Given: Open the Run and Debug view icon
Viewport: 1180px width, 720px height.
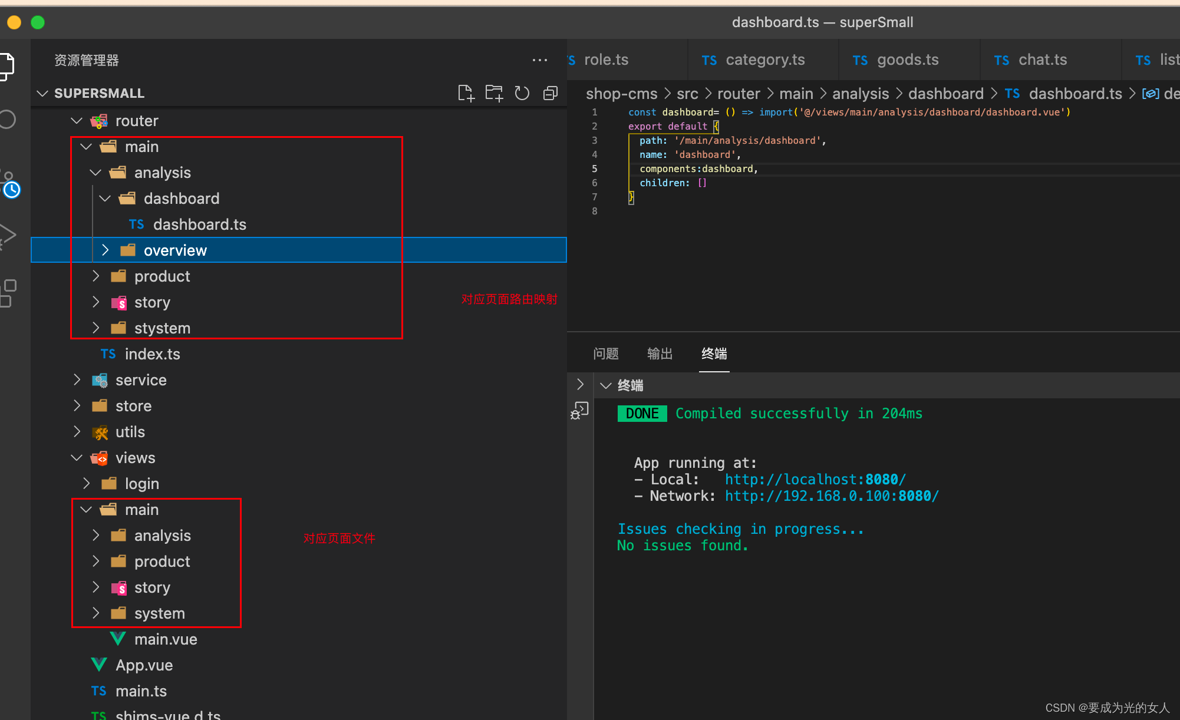Looking at the screenshot, I should (x=8, y=235).
